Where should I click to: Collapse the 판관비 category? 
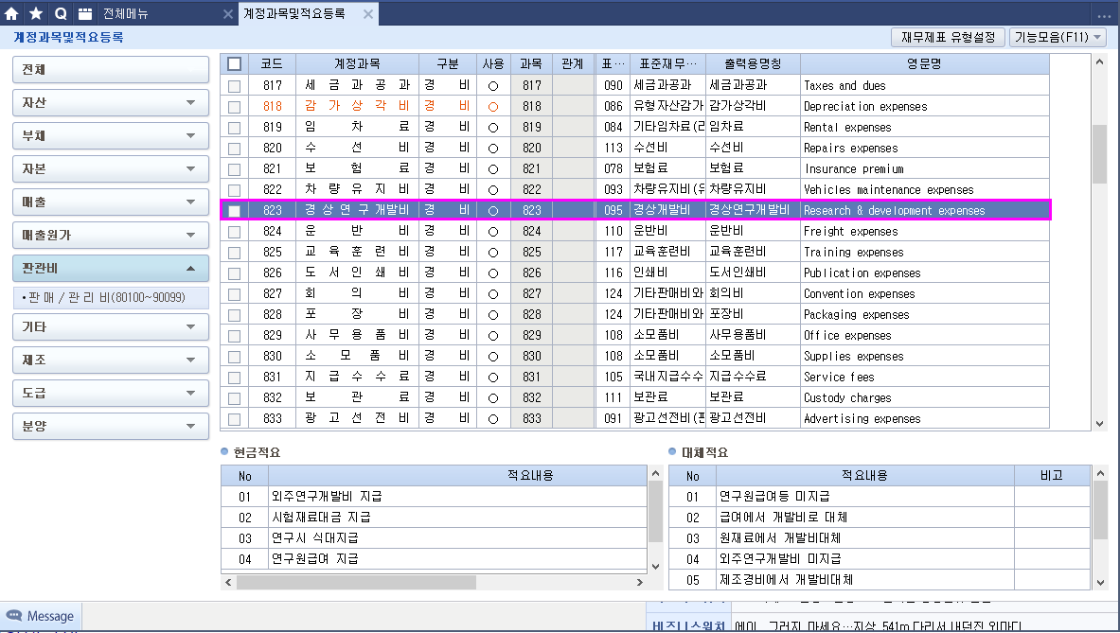[111, 269]
